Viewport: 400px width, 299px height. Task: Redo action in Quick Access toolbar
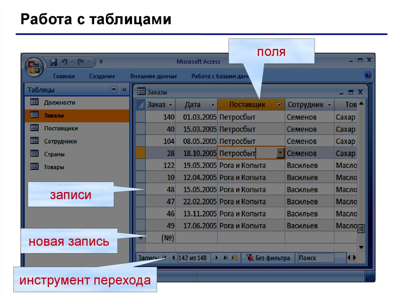(x=81, y=62)
